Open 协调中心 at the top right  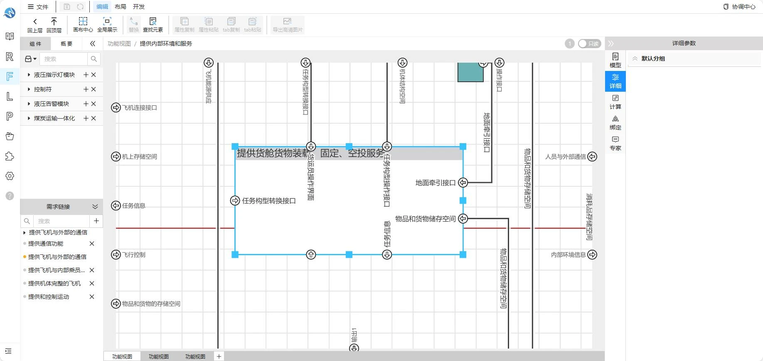(x=739, y=7)
